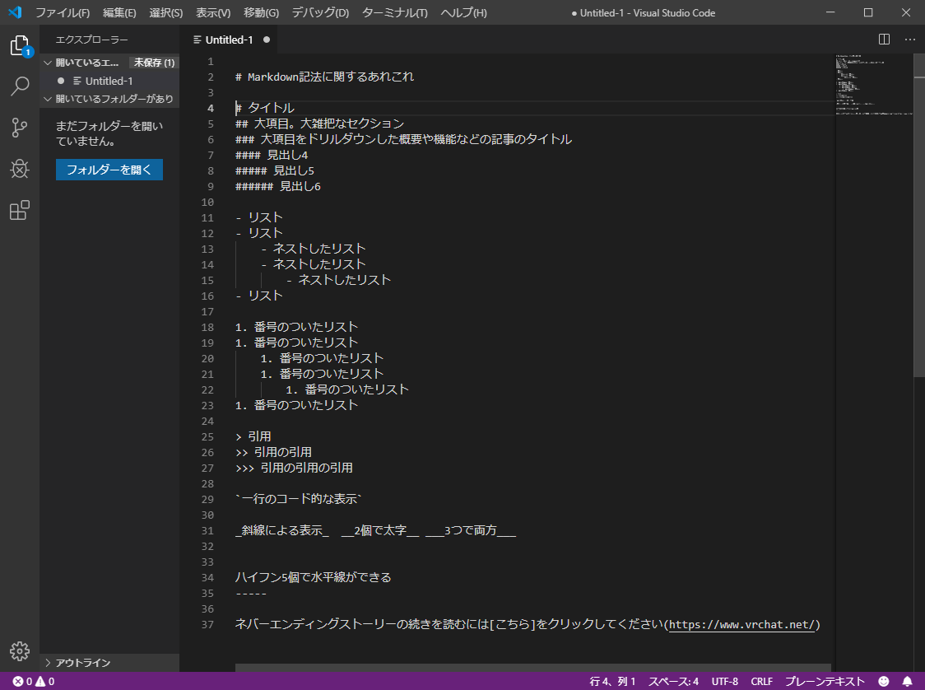Open the Extensions view icon

[20, 210]
